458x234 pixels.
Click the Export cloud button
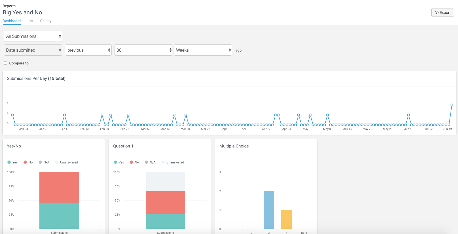443,13
